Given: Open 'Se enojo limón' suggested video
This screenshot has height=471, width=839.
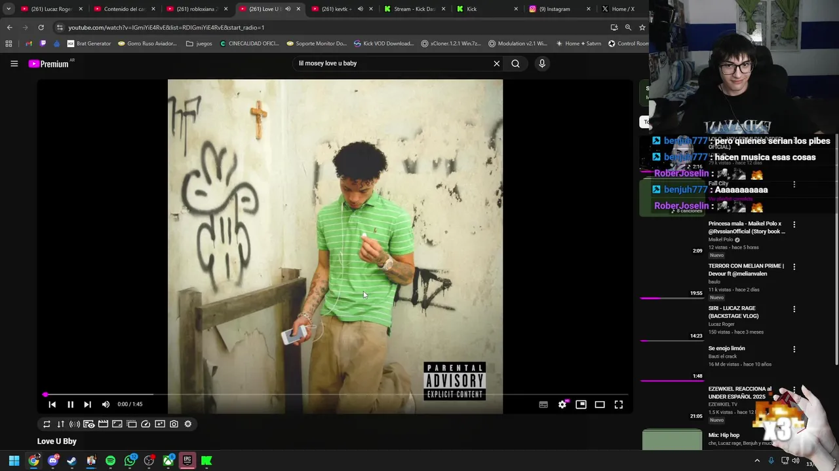Looking at the screenshot, I should 726,349.
